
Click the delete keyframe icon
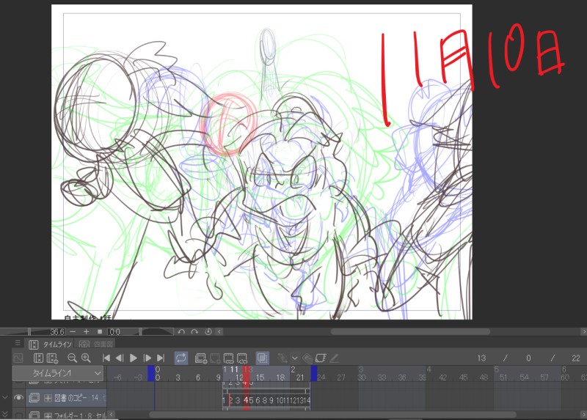307,358
